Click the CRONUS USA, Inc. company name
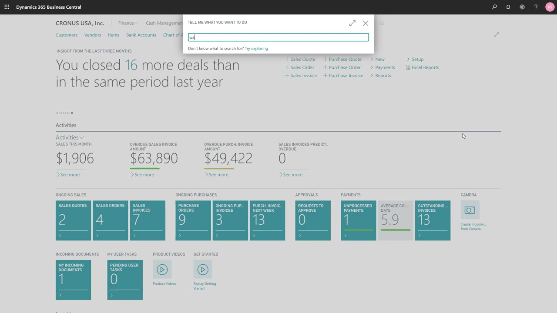The height and width of the screenshot is (313, 557). [80, 23]
